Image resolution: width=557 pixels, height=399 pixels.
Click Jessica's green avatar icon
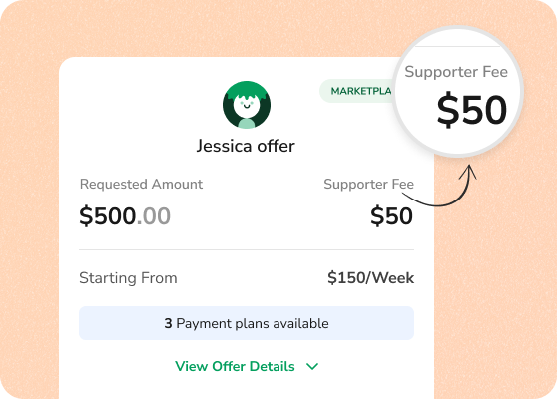[247, 105]
